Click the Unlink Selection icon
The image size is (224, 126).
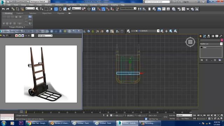17,9
